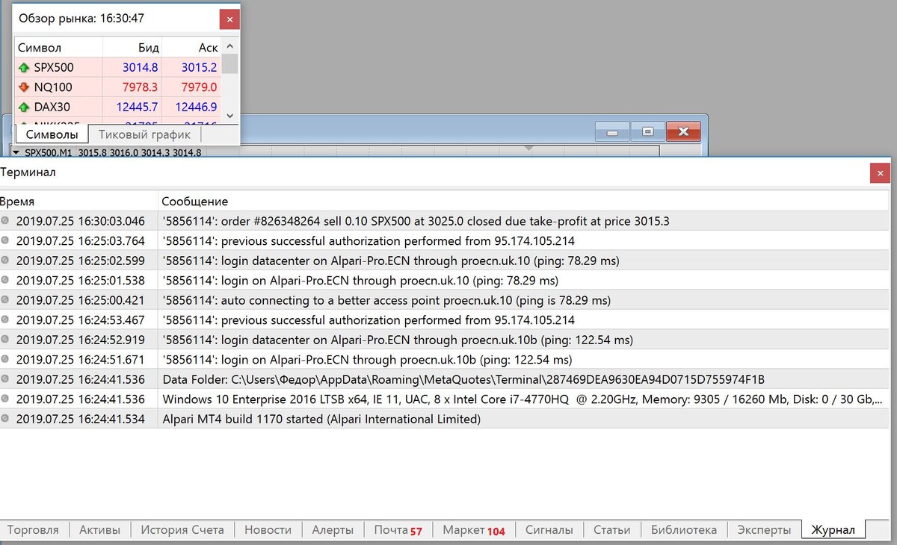The height and width of the screenshot is (545, 897).
Task: Maximize the SPX500 chart window
Action: pyautogui.click(x=648, y=132)
